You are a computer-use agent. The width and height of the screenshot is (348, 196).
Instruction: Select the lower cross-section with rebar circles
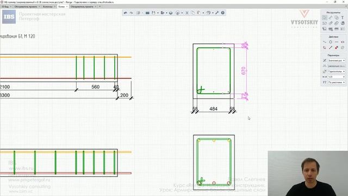pyautogui.click(x=214, y=162)
